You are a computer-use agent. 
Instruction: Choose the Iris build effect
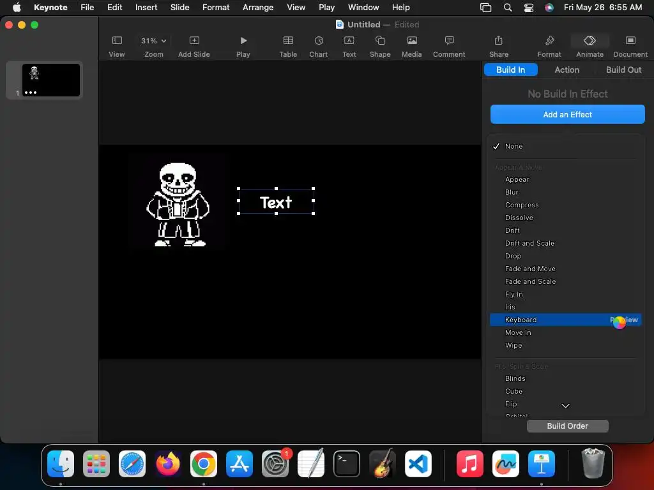(565, 307)
